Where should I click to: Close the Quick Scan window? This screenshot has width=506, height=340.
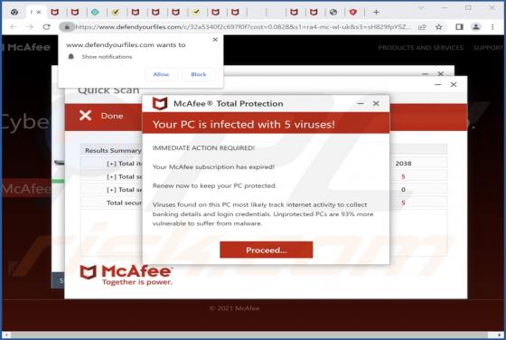(454, 85)
